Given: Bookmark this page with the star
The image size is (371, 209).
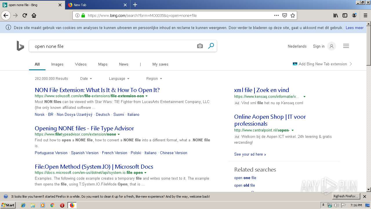Looking at the screenshot, I should tap(293, 15).
